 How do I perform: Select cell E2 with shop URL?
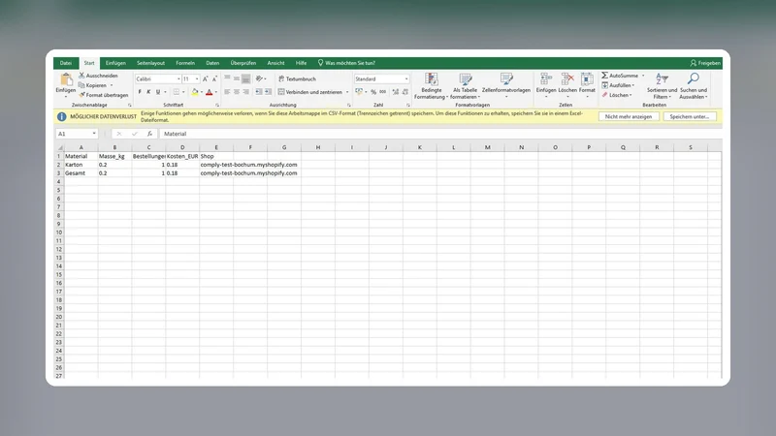pyautogui.click(x=216, y=165)
